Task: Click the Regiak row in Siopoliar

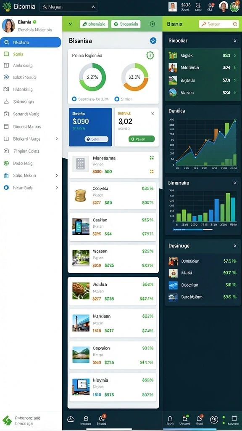Action: (203, 56)
